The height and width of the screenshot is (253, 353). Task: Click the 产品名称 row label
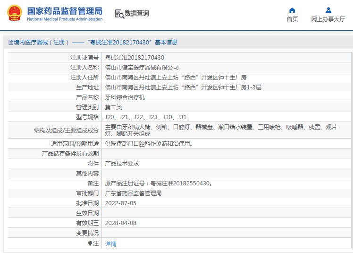[87, 97]
